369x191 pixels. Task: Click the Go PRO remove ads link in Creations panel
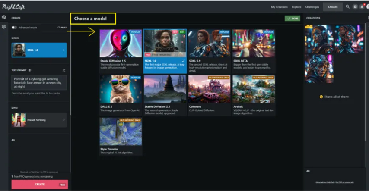[x=344, y=182]
